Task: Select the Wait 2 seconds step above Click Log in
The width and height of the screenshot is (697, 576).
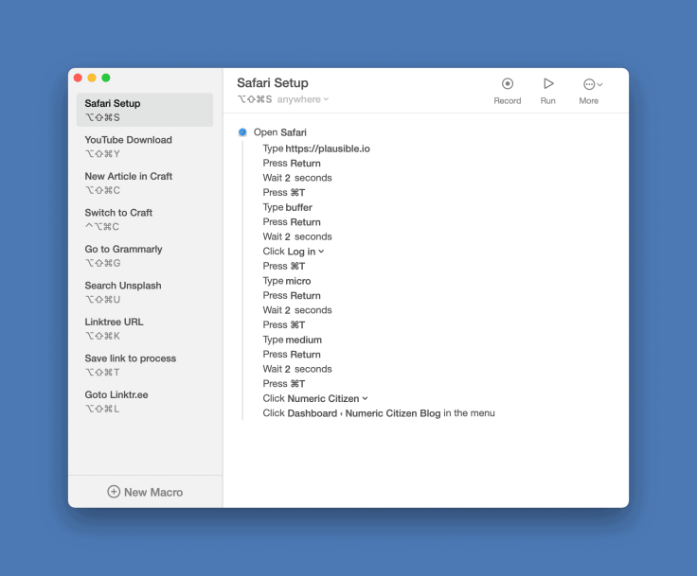Action: 297,236
